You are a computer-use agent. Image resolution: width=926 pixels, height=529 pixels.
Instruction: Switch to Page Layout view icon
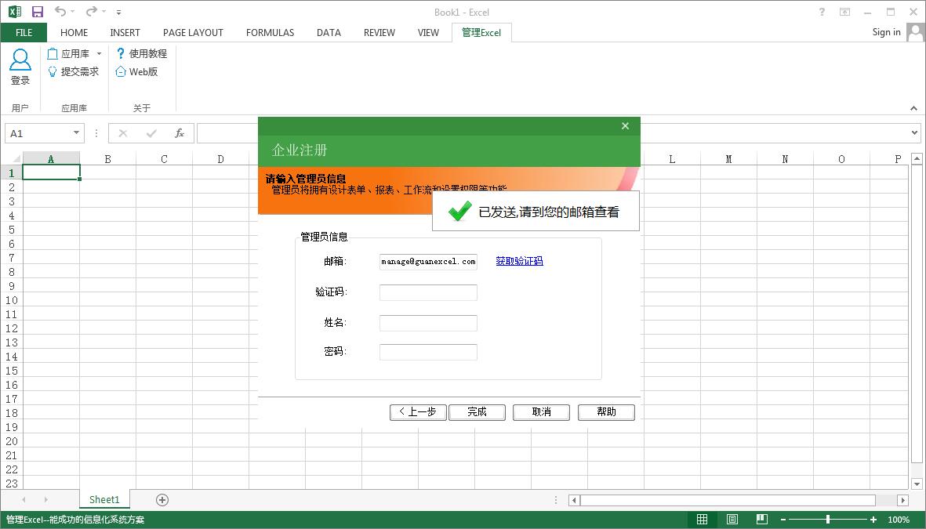(732, 520)
